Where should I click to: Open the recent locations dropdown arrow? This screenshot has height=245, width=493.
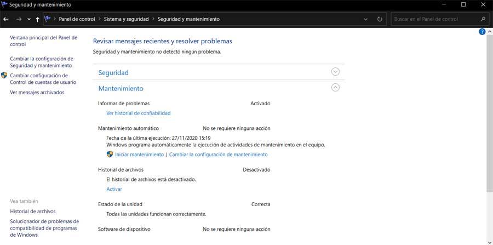pos(29,19)
